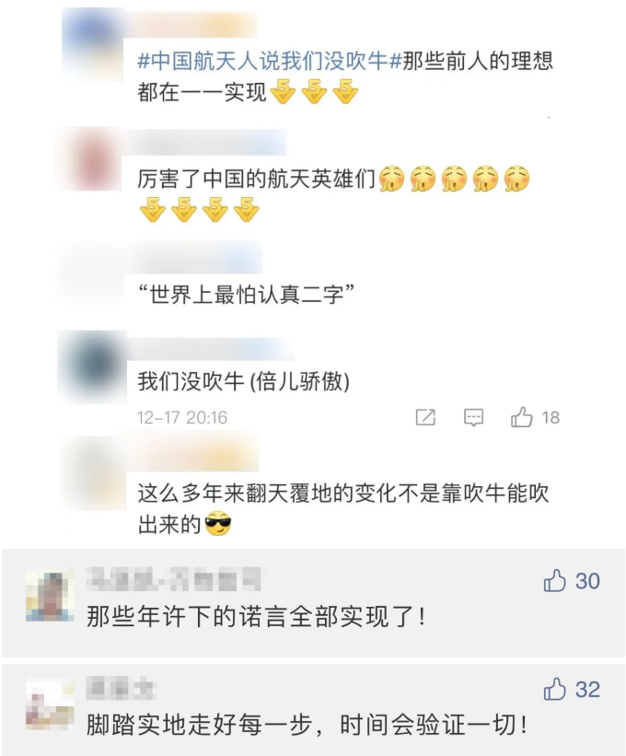
Task: Open reply bubble icon beside 18 likes
Action: pos(473,417)
